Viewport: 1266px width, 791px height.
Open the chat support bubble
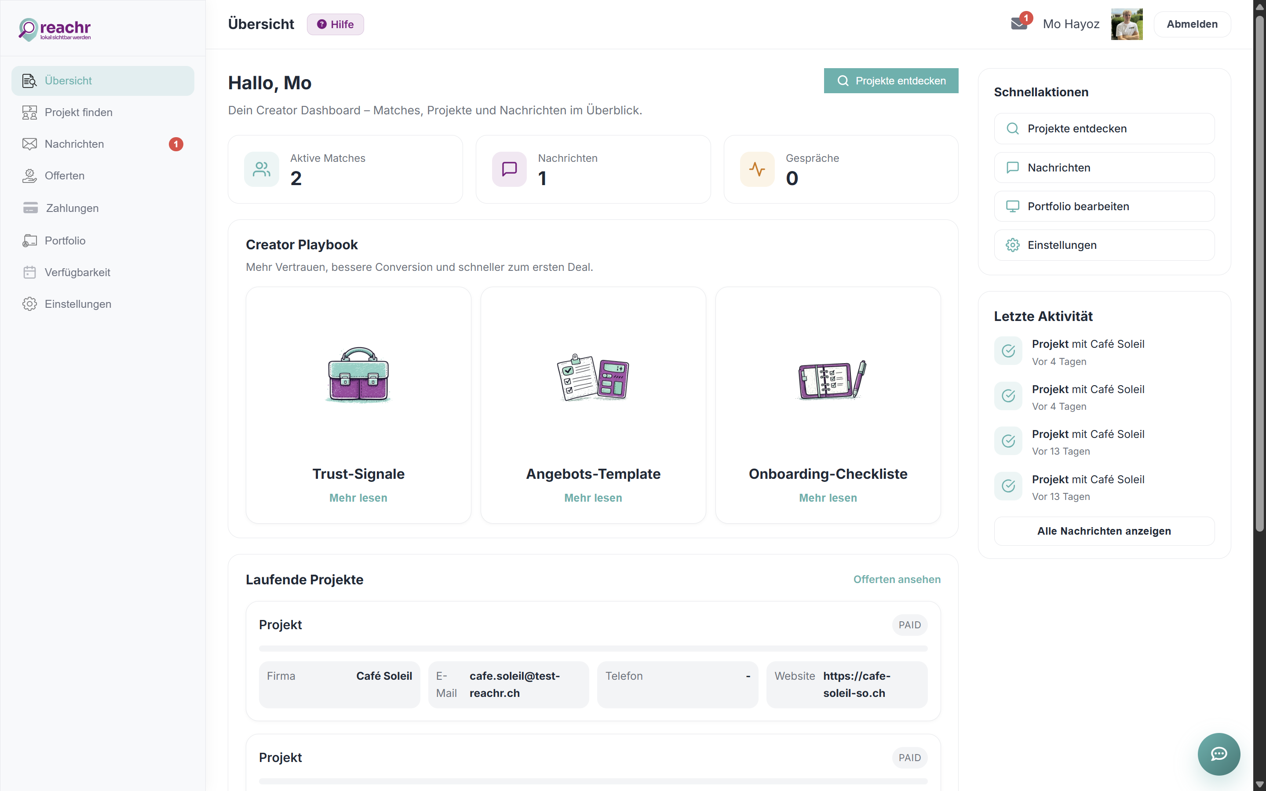[1219, 754]
